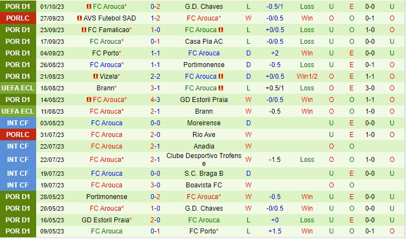The image size is (406, 239).
Task: Open the UEFA ECL label for 18/08/23
Action: click(18, 88)
